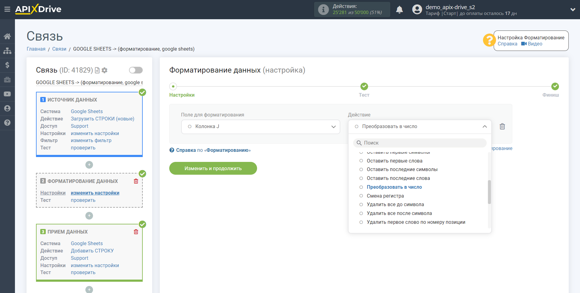The height and width of the screenshot is (293, 580).
Task: Click the actions info icon
Action: pyautogui.click(x=323, y=9)
